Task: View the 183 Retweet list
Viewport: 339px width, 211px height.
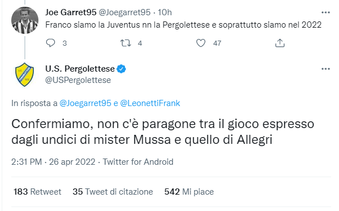Action: (x=37, y=192)
